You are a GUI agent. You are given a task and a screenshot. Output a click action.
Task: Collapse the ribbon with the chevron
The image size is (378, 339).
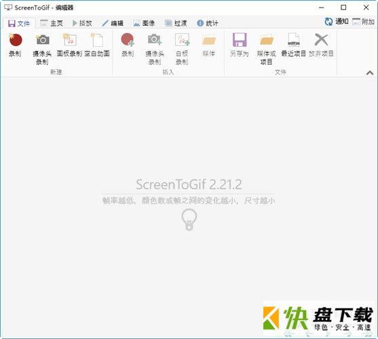click(x=370, y=73)
